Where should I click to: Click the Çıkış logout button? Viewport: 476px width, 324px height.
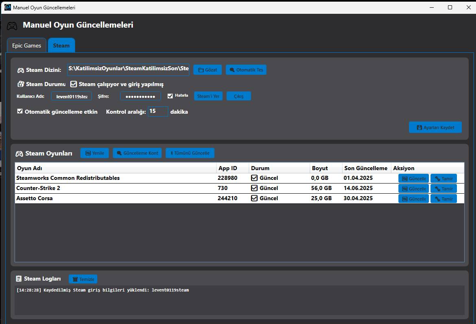pyautogui.click(x=238, y=96)
